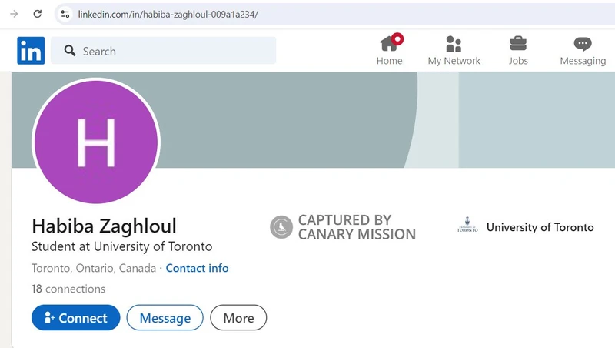Expand the More actions menu
Screen dimensions: 615x348
point(238,317)
